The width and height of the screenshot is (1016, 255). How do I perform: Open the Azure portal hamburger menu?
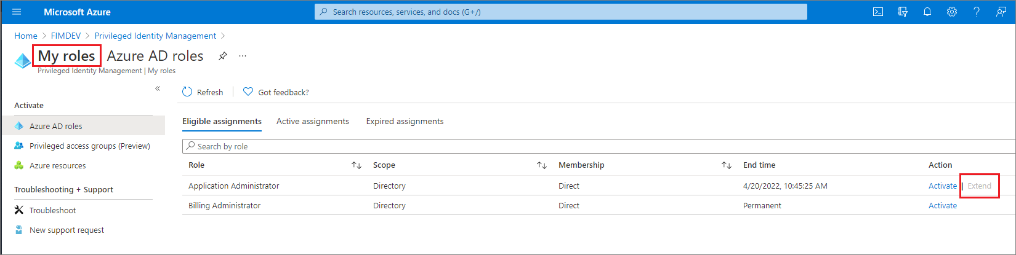[x=17, y=12]
